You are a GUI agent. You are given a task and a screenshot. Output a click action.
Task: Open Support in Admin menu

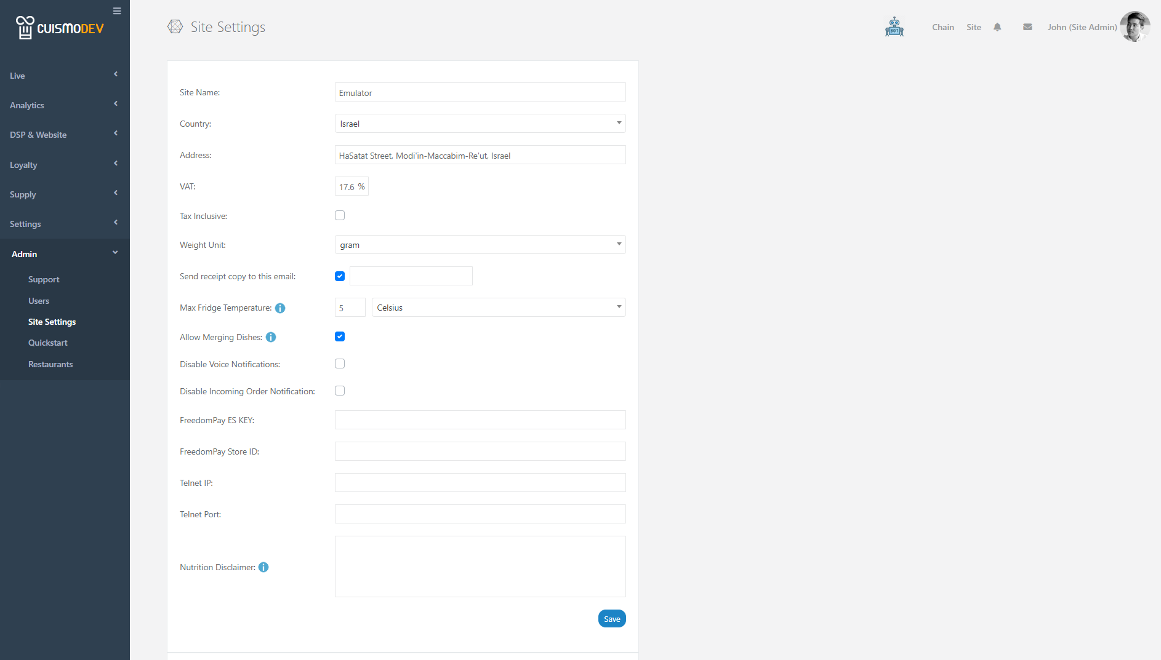pos(44,279)
